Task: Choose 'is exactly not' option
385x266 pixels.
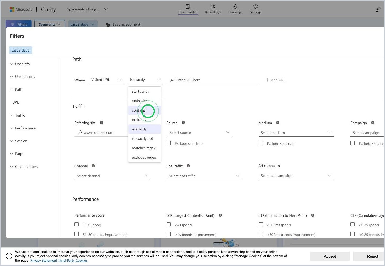Action: pos(145,138)
